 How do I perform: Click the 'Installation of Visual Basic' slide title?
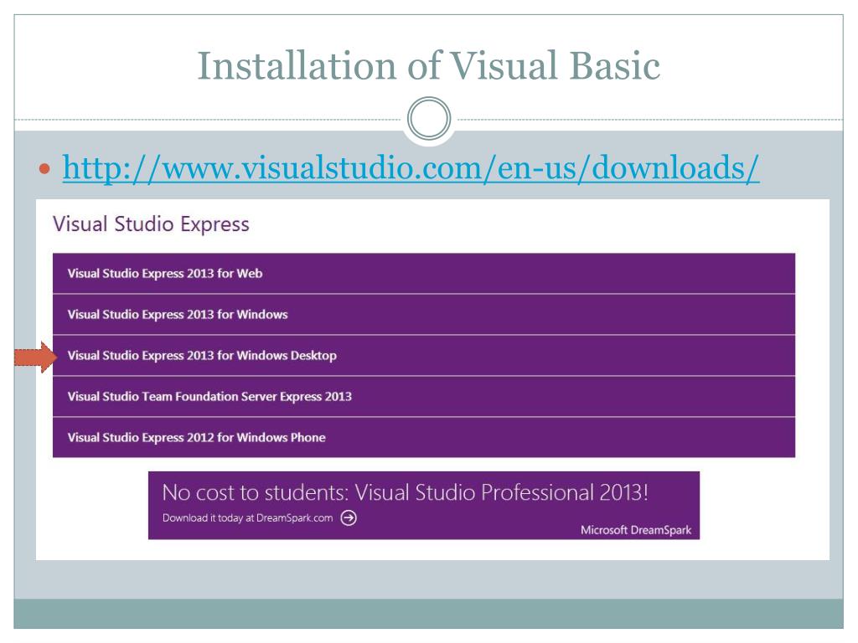point(429,65)
